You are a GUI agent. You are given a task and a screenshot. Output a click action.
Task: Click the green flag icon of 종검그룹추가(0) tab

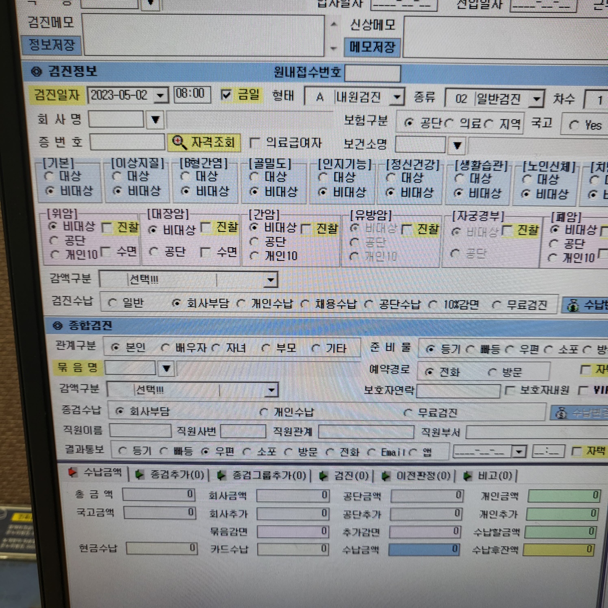coord(221,475)
